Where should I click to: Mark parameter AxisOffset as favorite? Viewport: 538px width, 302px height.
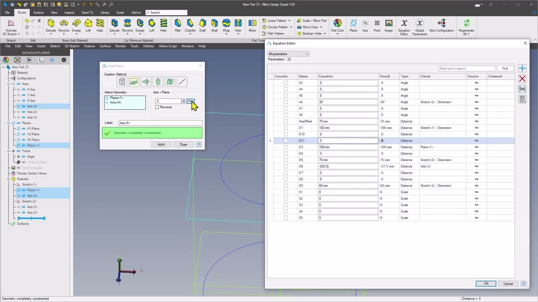[286, 121]
